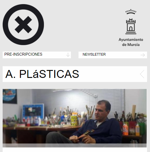This screenshot has width=150, height=152.
Task: Click the dark poster hanging on the wall
Action: [10, 96]
